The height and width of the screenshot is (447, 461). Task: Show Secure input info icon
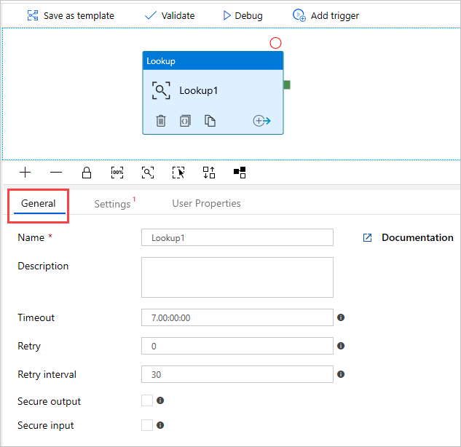(x=160, y=425)
